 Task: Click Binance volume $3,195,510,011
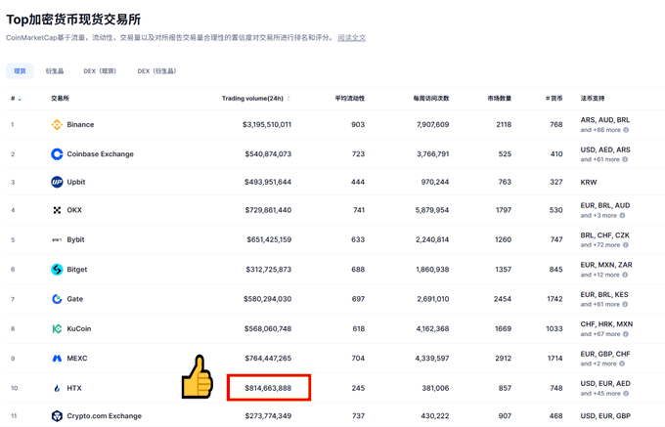pos(267,124)
